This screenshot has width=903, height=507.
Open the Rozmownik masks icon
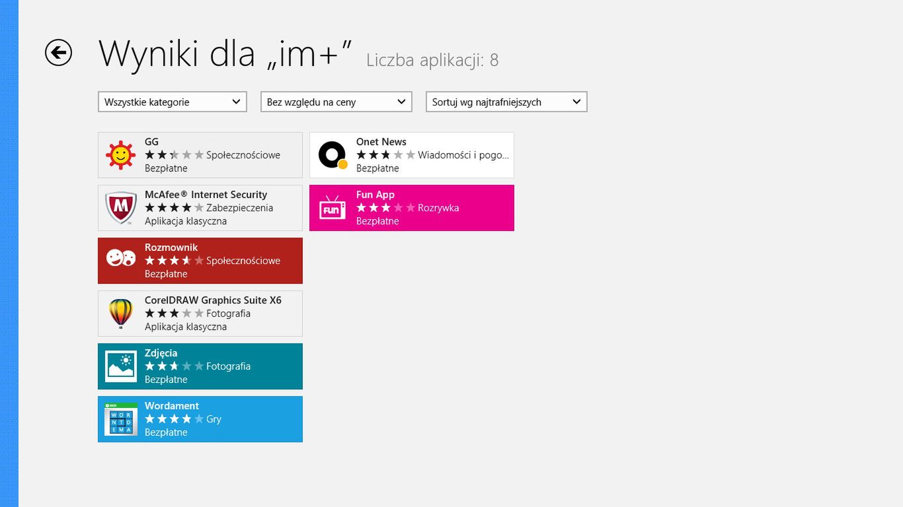click(x=121, y=258)
